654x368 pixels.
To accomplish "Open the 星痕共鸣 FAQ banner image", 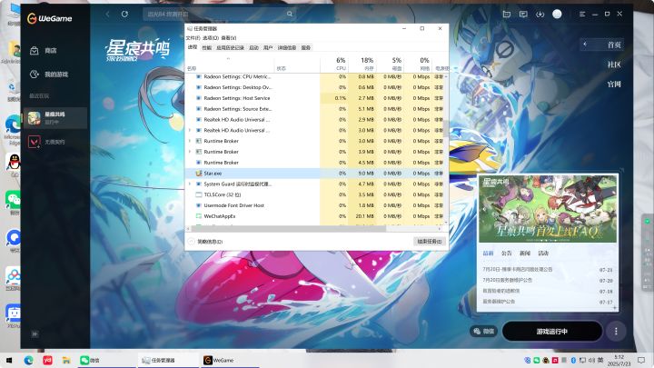I will 547,209.
